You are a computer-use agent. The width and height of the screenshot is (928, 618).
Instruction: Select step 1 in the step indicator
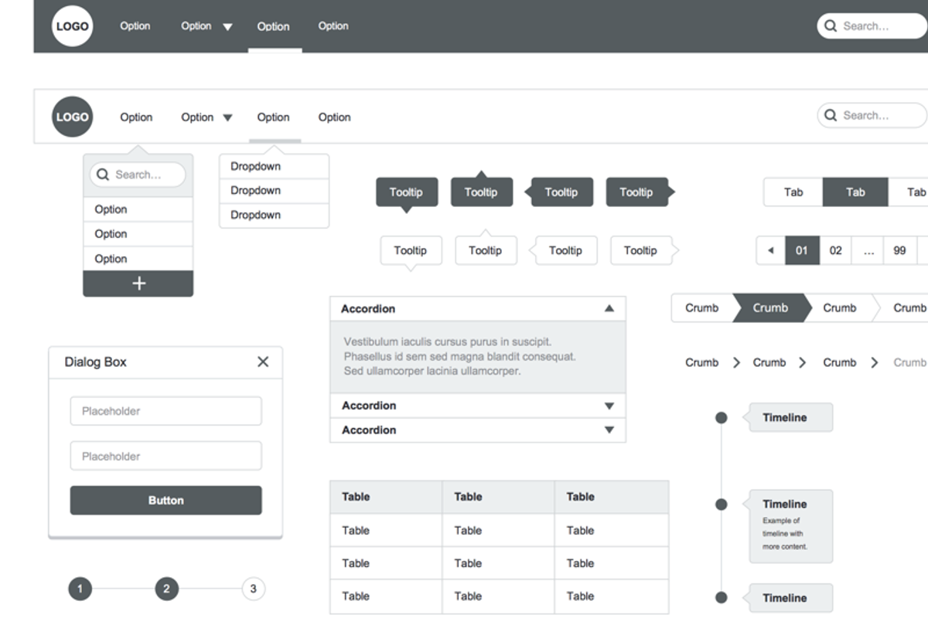coord(80,589)
